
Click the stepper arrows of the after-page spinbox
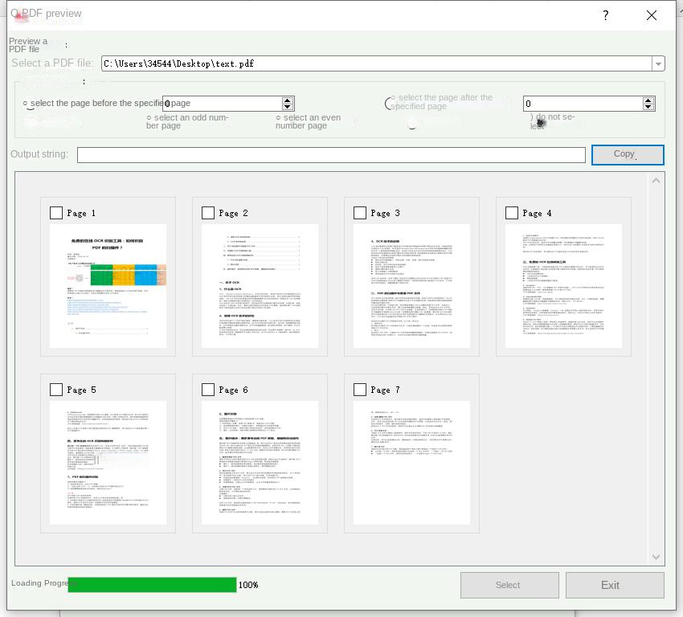[648, 104]
